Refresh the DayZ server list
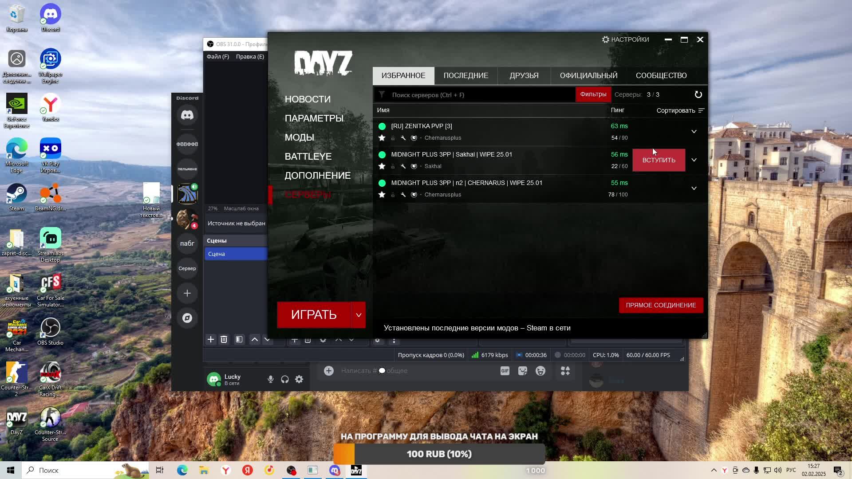This screenshot has width=852, height=479. [698, 94]
